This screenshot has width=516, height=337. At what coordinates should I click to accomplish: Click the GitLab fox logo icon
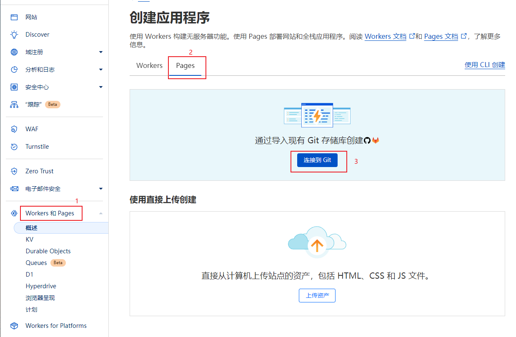coord(376,141)
